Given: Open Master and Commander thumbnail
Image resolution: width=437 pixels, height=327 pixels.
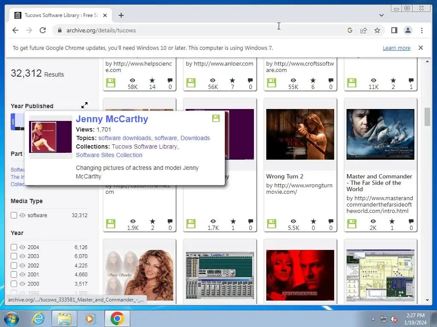Looking at the screenshot, I should coord(380,134).
